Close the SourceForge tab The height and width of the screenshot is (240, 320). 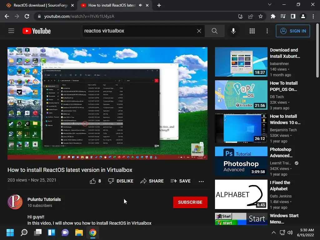tap(72, 5)
